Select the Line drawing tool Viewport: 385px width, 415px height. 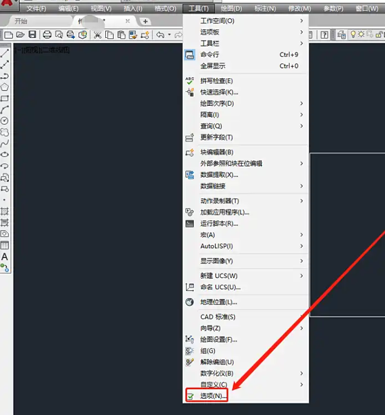(5, 53)
